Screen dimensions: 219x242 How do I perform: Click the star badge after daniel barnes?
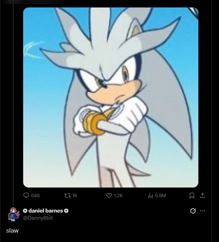pyautogui.click(x=66, y=211)
